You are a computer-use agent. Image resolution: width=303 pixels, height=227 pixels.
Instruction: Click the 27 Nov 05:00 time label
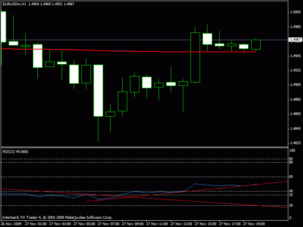(x=84, y=224)
